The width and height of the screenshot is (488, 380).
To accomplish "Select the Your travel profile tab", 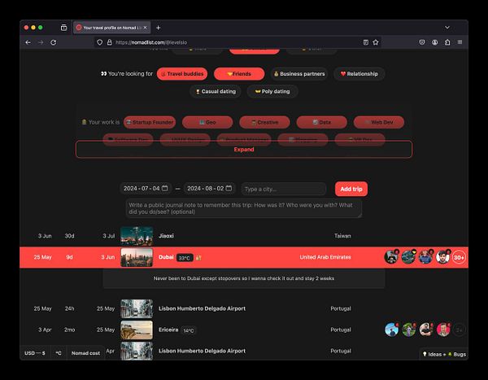I will click(x=112, y=28).
